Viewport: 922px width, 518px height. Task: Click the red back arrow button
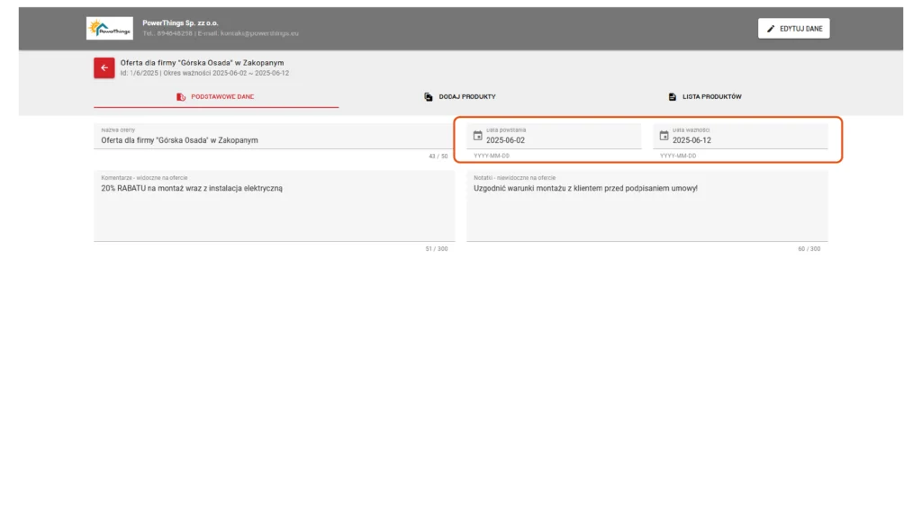104,67
